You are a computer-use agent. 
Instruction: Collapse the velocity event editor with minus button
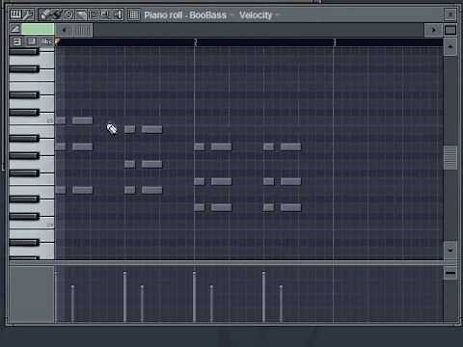click(450, 273)
